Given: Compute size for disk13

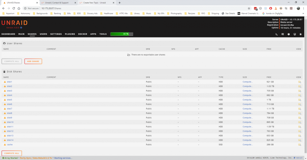Looking at the screenshot, I should tap(247, 135).
